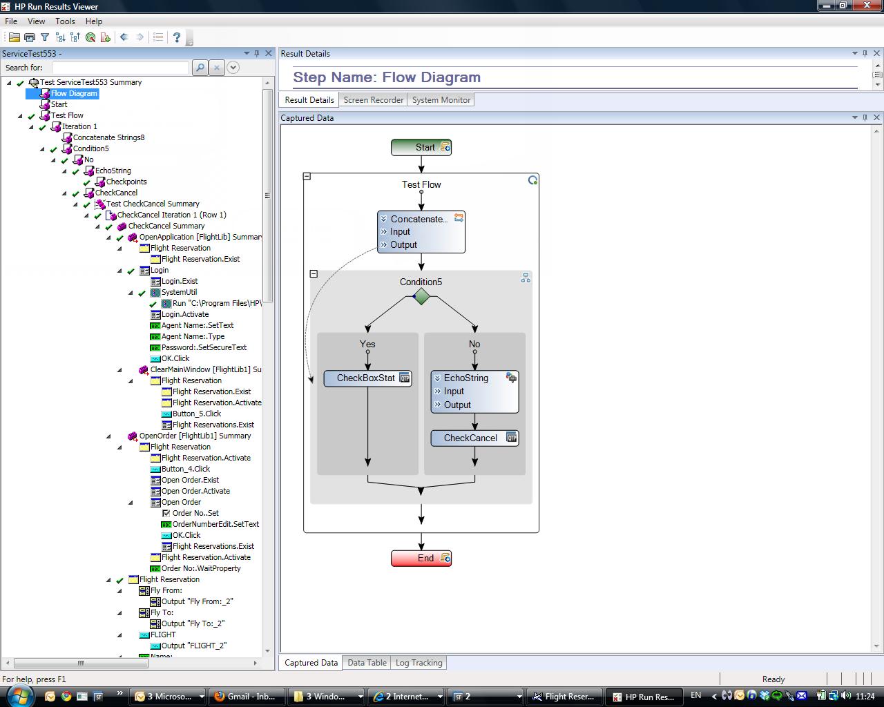
Task: Toggle auto-hide pin on Captured Data panel
Action: (865, 117)
